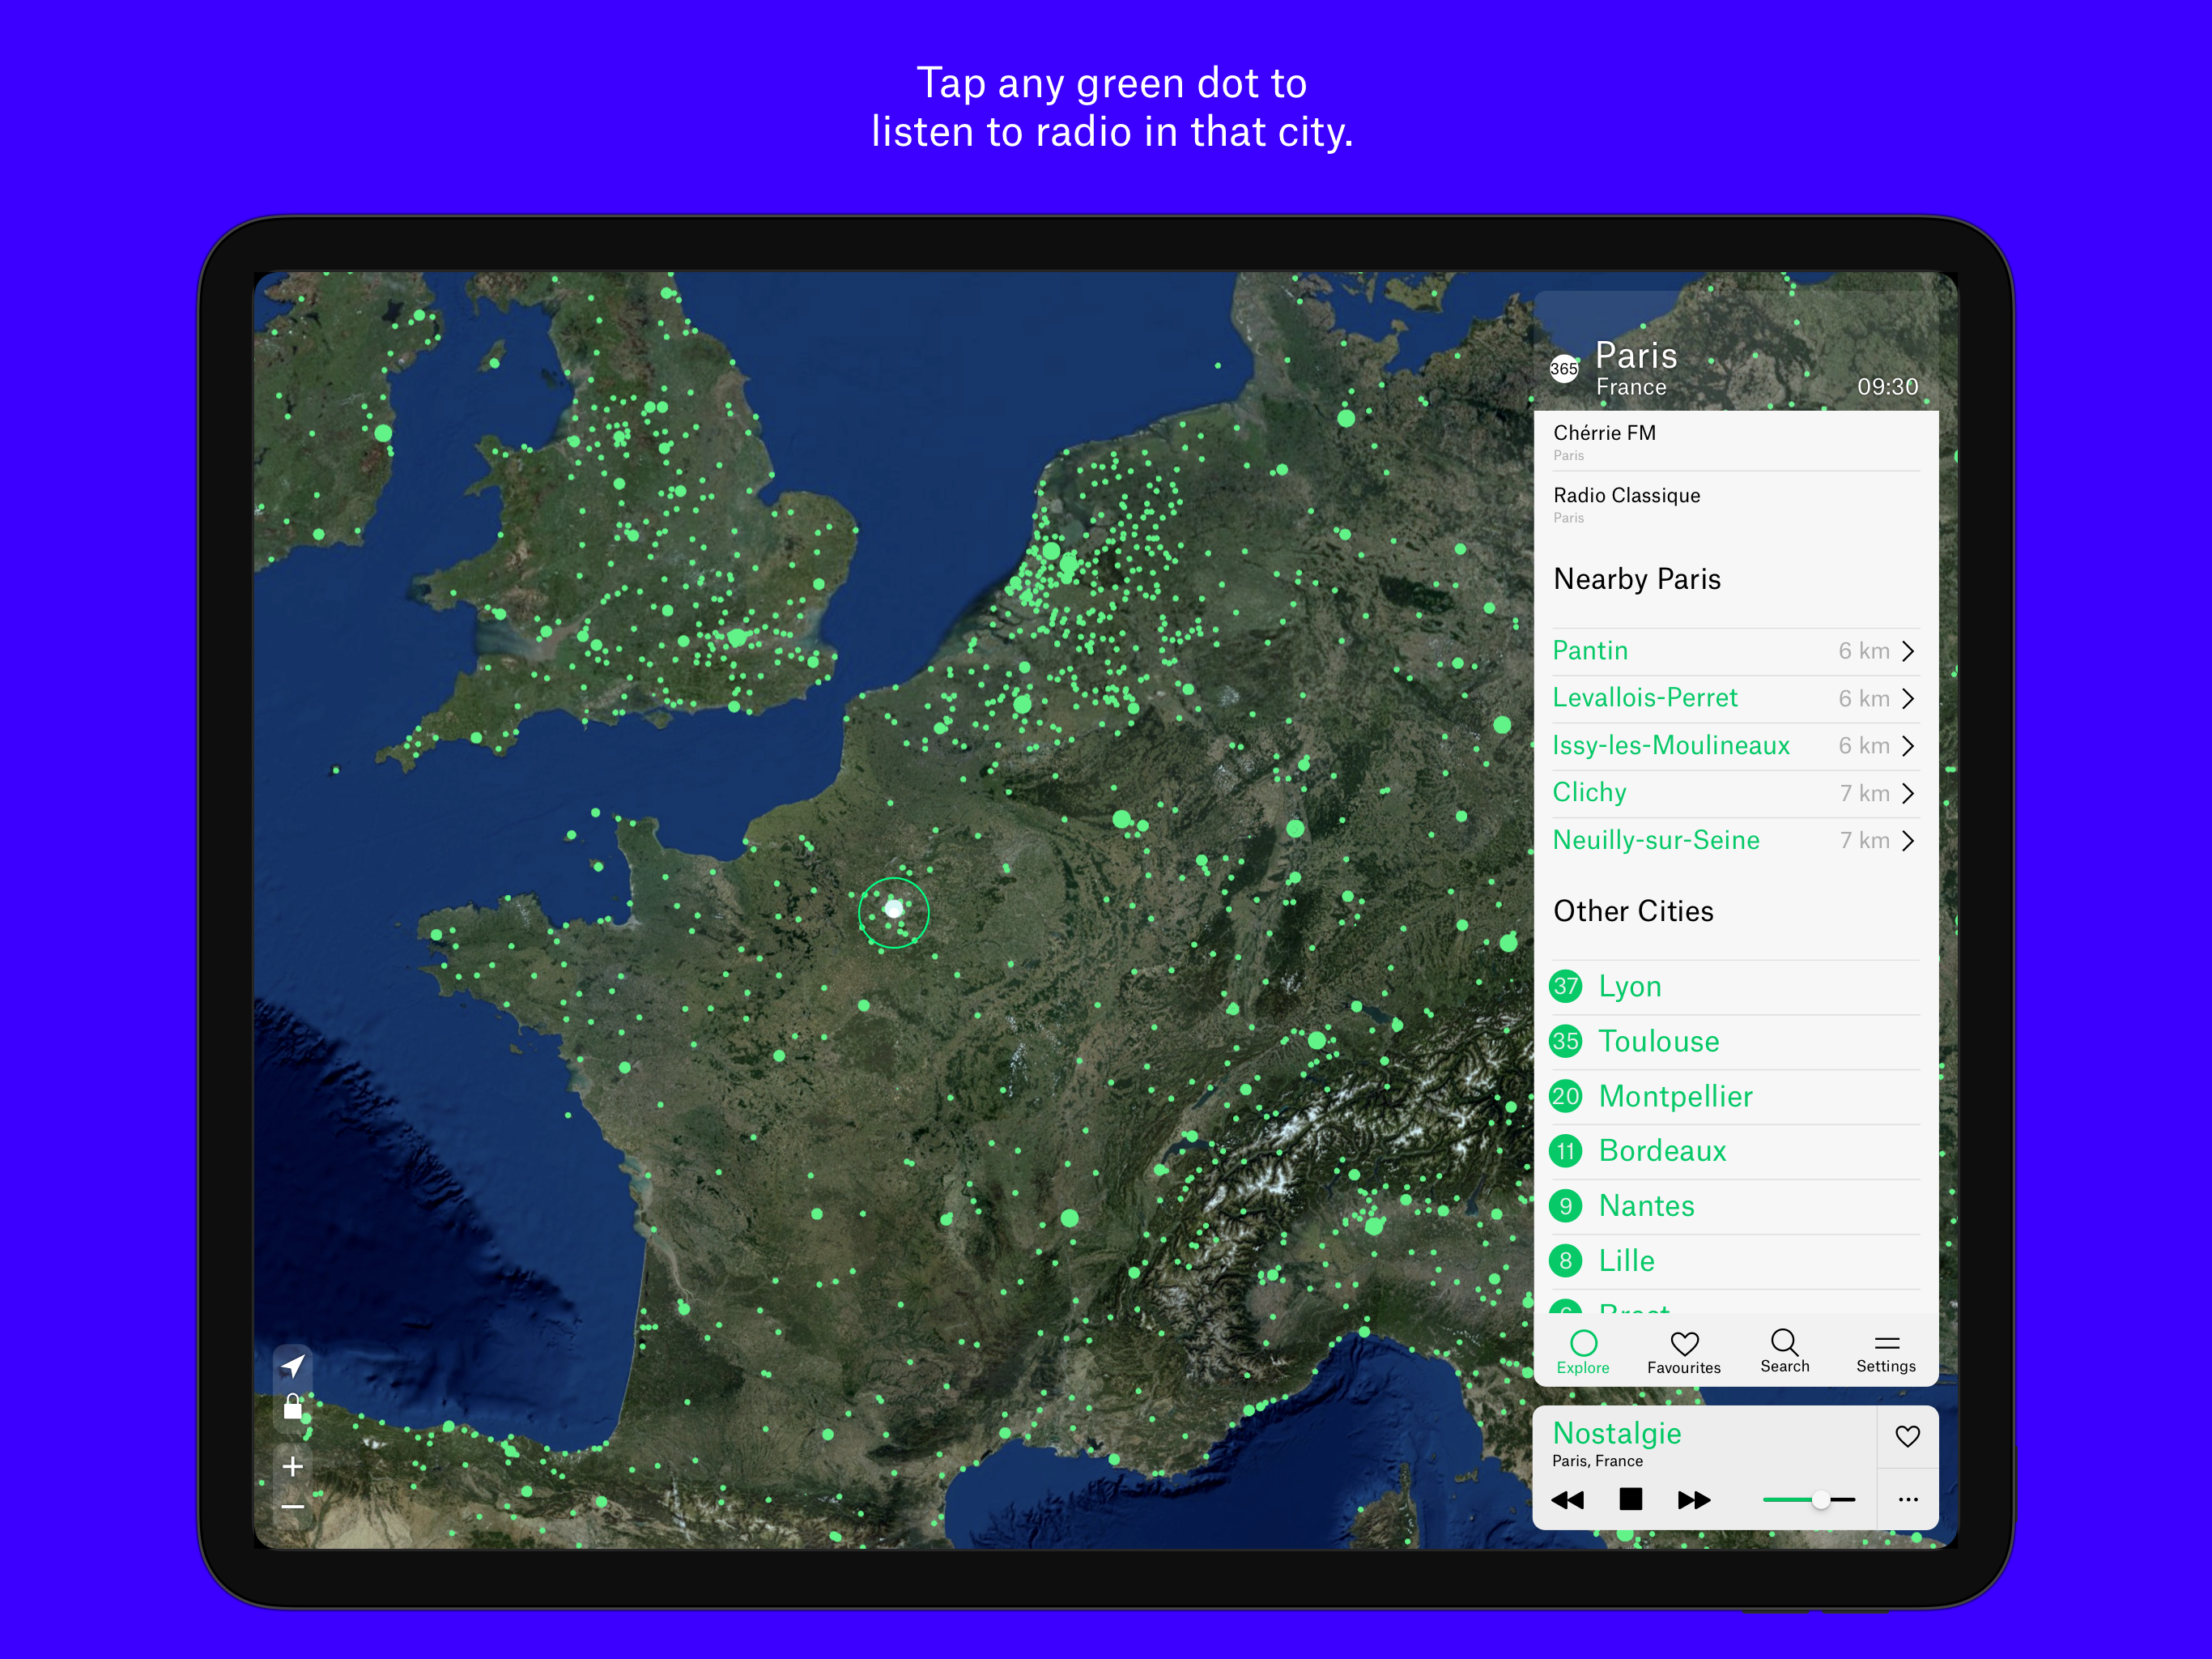This screenshot has width=2212, height=1659.
Task: Open Clichy via its chevron arrow
Action: coord(1907,794)
